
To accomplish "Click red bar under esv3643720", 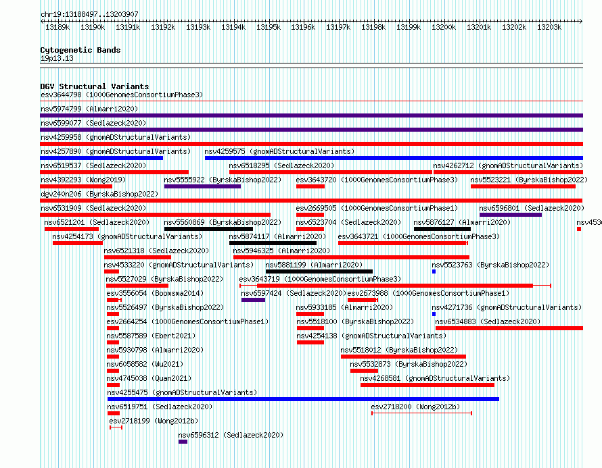I will click(310, 186).
